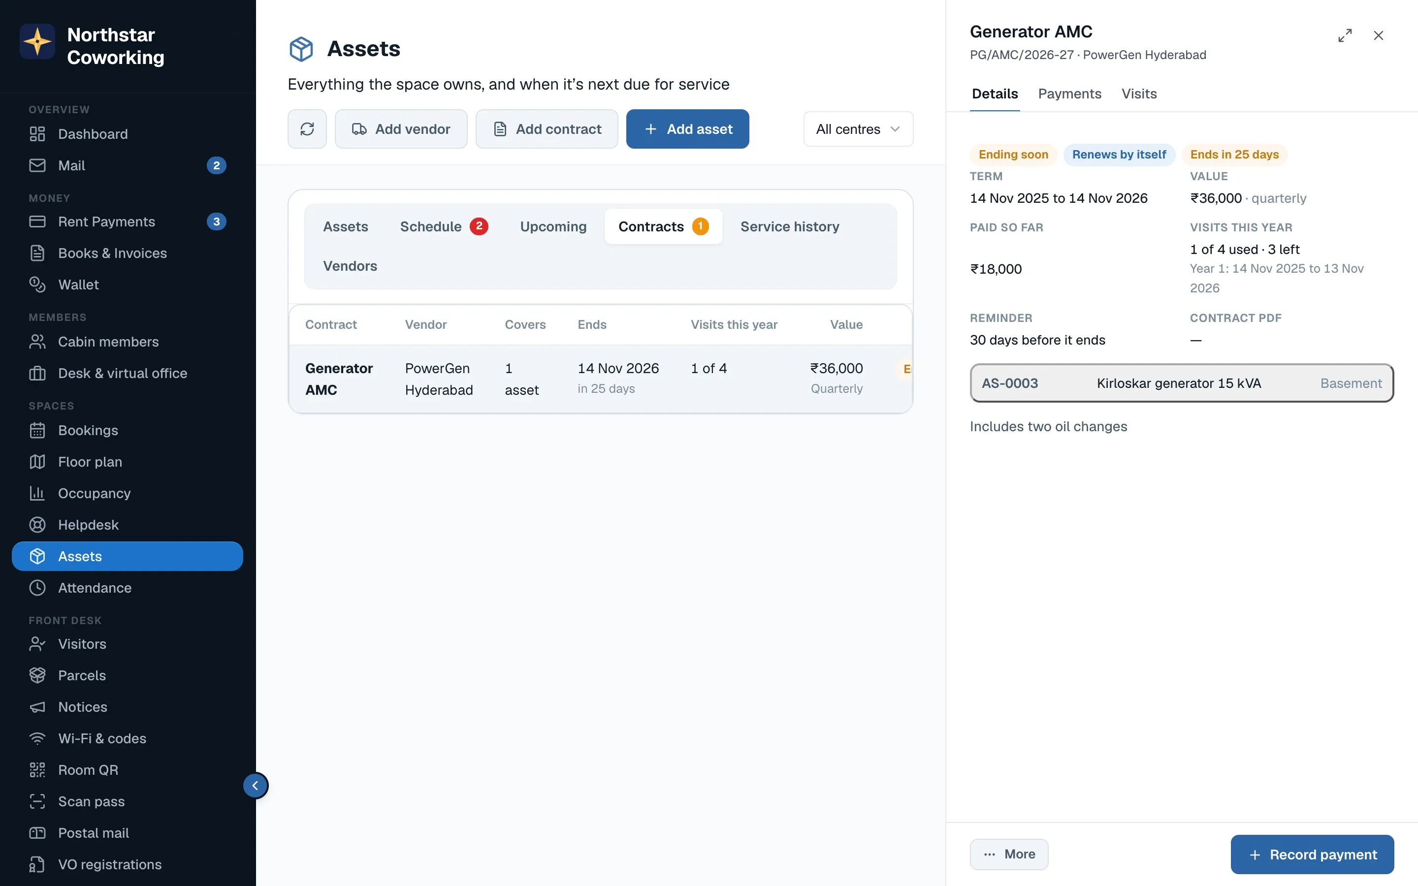Open Wi-Fi & codes
The width and height of the screenshot is (1418, 886).
click(x=127, y=738)
